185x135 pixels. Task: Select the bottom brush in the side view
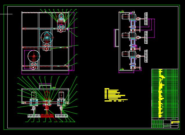coord(146,56)
